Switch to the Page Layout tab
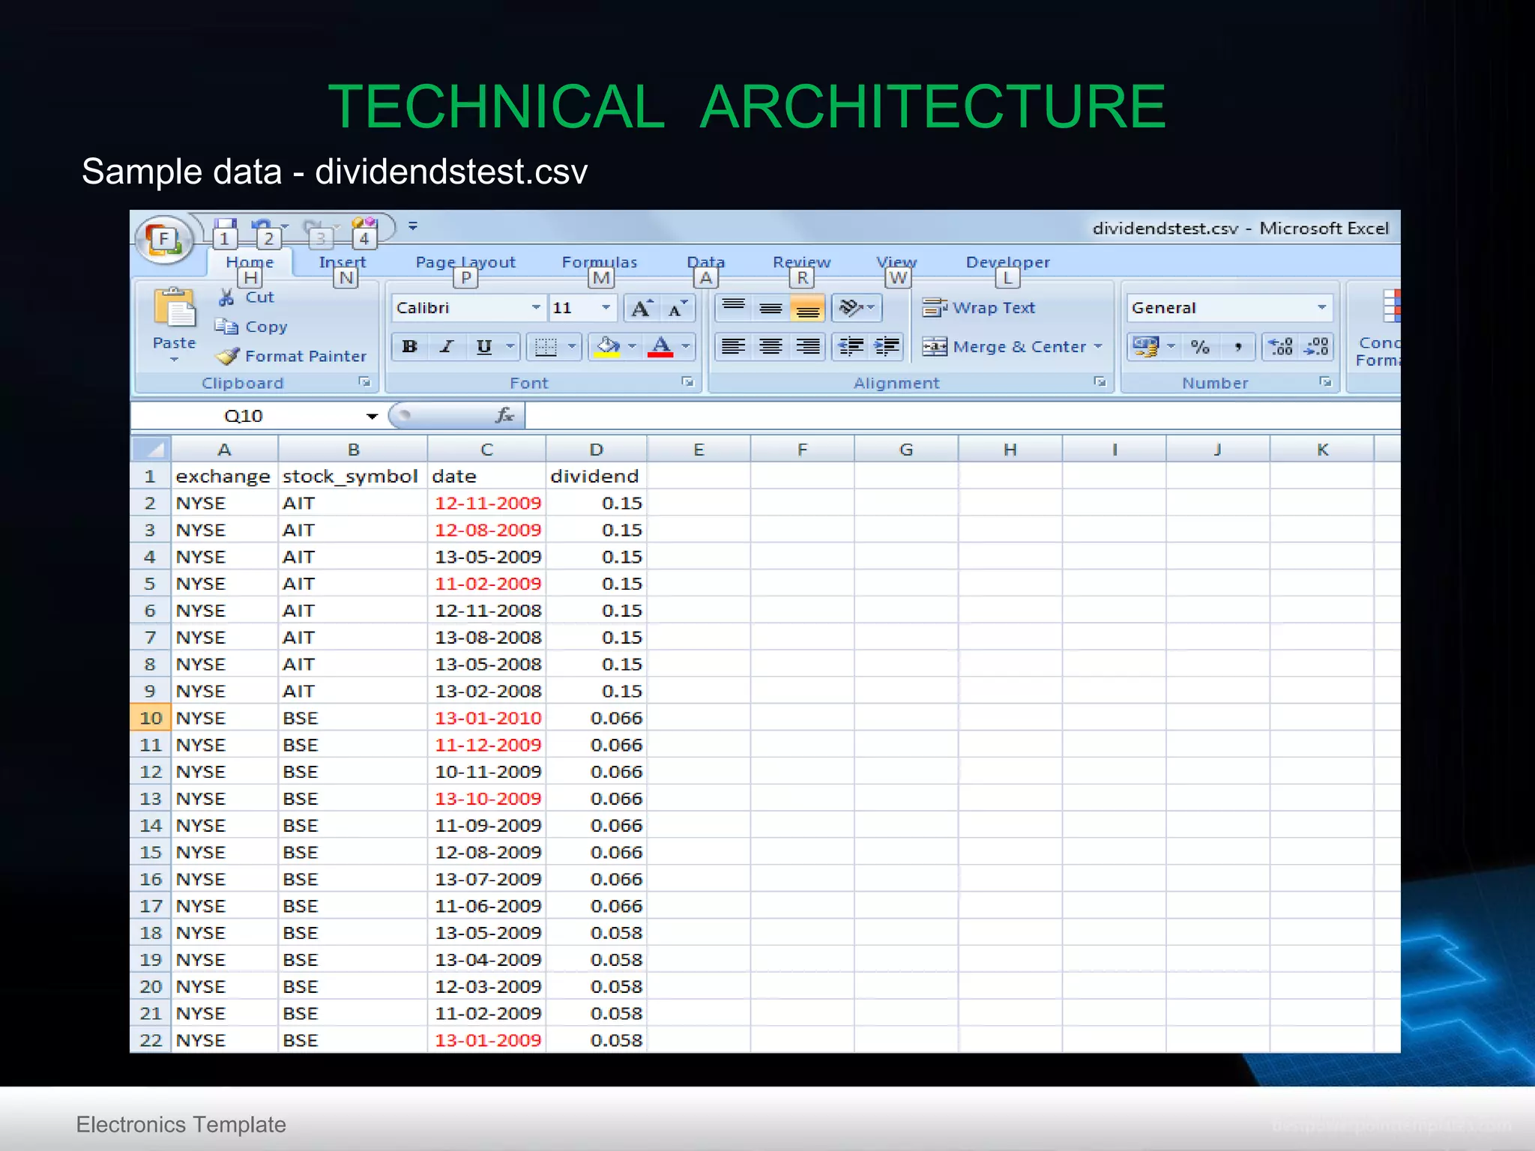Screen dimensions: 1535x1151 click(465, 262)
